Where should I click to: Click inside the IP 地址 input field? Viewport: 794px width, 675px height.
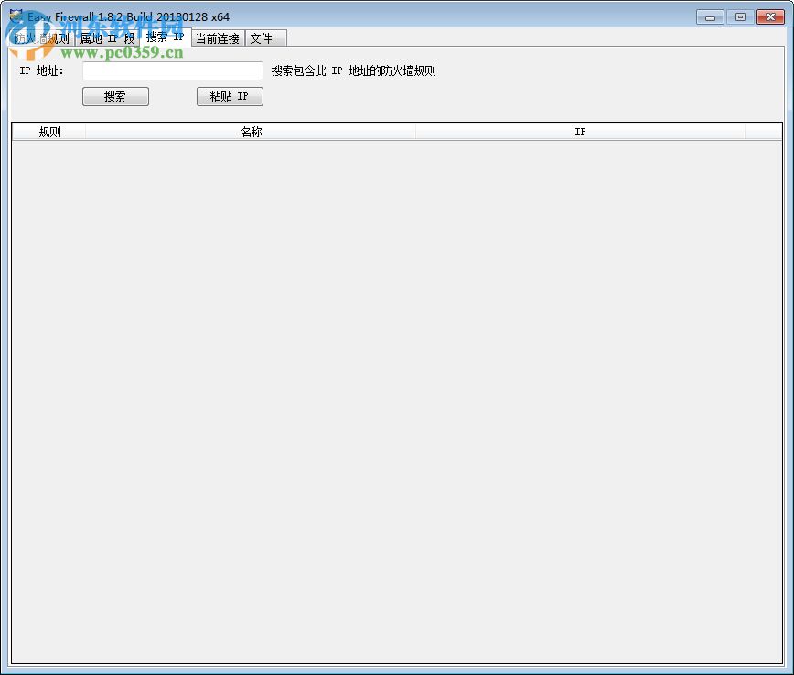(172, 70)
